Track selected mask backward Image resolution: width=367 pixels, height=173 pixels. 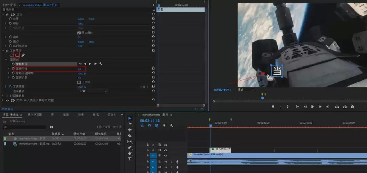click(85, 64)
